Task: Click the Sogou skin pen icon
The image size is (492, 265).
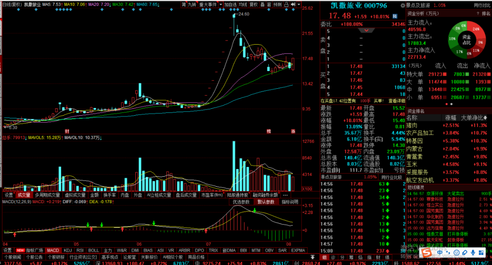Action: point(465,252)
